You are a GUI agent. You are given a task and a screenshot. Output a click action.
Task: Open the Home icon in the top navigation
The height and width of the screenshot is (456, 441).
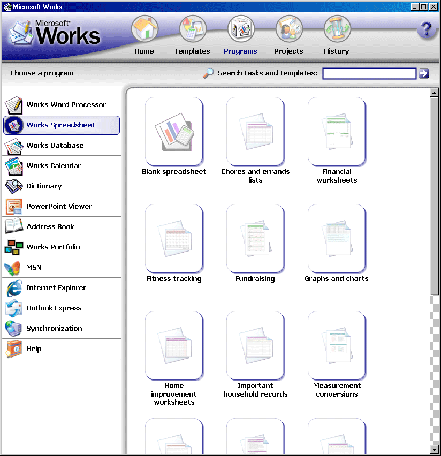[x=145, y=29]
